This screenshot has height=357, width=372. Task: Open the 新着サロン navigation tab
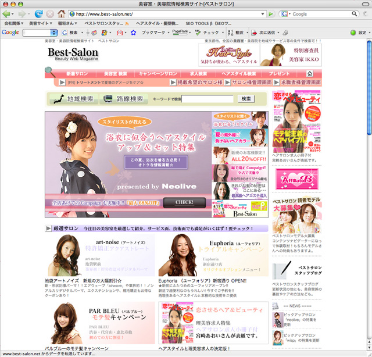(x=77, y=74)
